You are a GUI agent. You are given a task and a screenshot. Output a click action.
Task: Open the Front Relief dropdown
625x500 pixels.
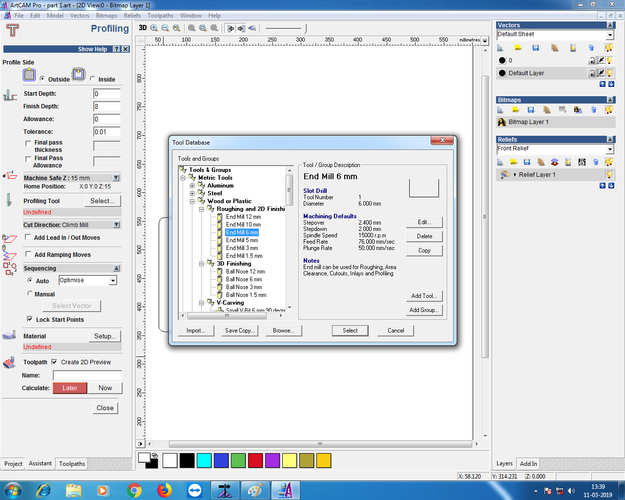point(610,149)
